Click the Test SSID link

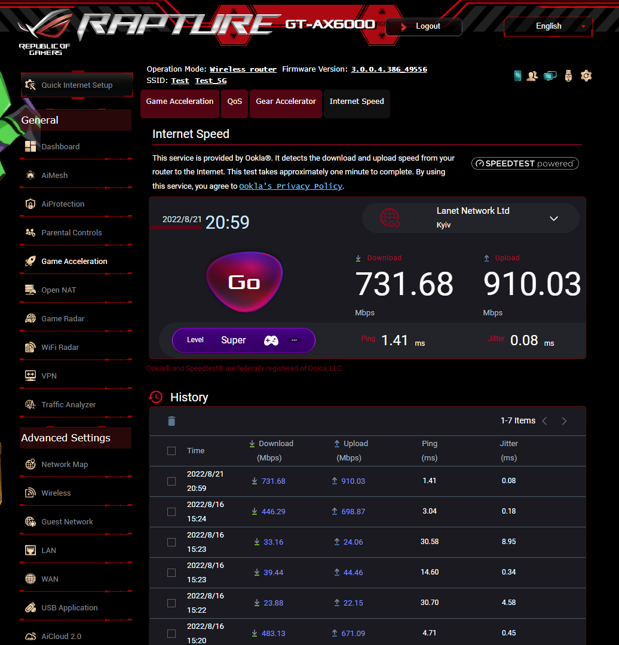(180, 81)
